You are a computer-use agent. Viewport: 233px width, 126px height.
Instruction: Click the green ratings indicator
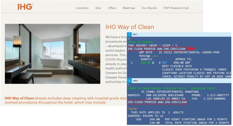pos(155,56)
